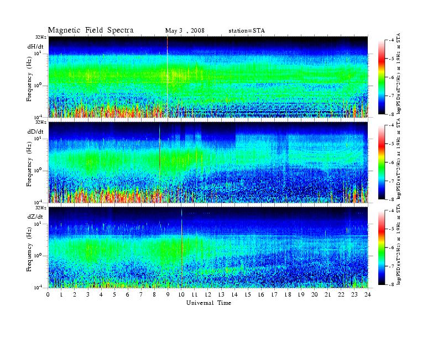Click the -8 value on dH/dt color scale
Viewport: 438px width, 338px height.
click(392, 114)
